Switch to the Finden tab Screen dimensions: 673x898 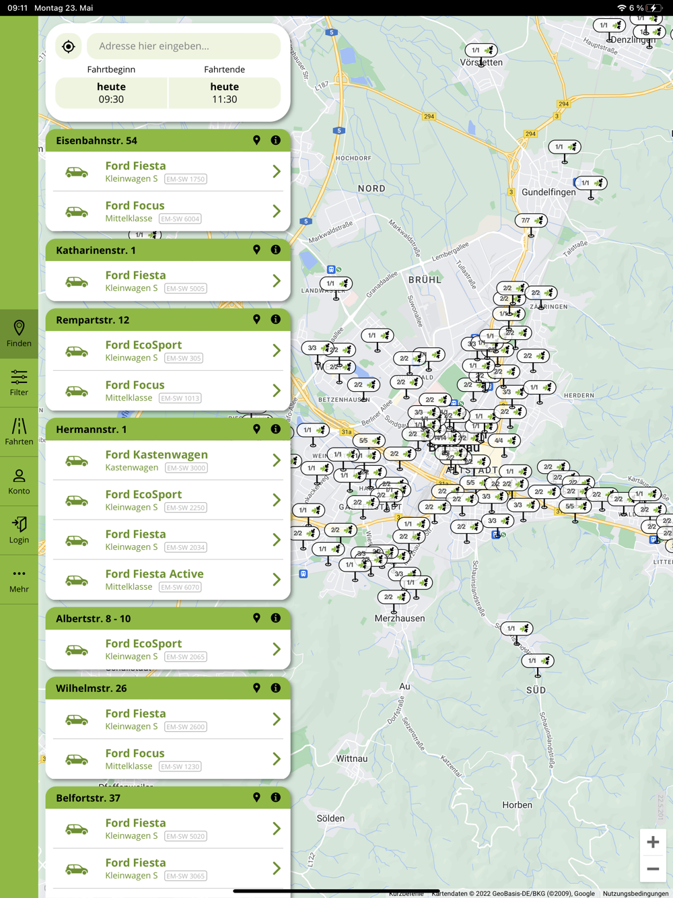click(x=19, y=334)
